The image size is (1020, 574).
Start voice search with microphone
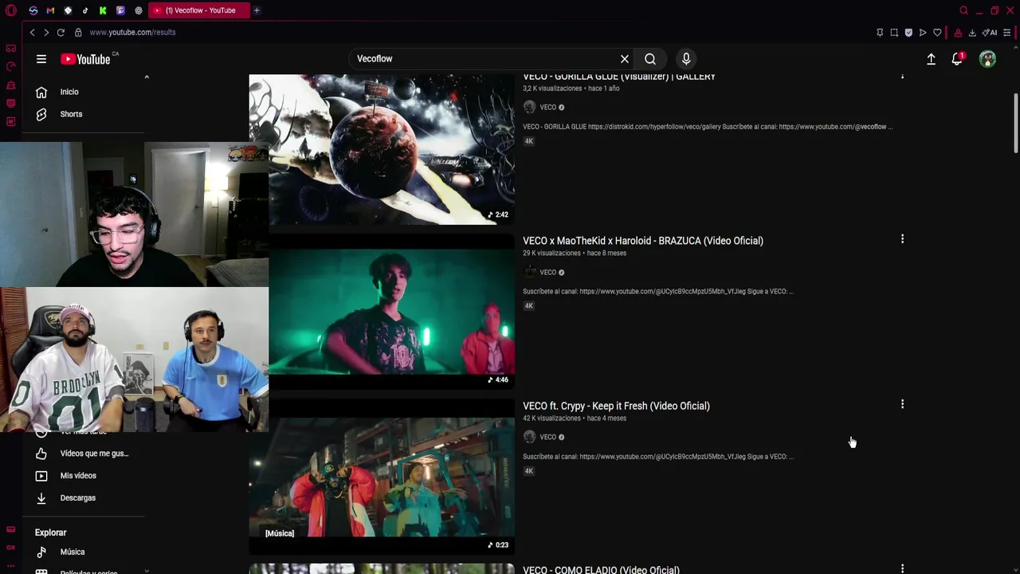[x=686, y=59]
